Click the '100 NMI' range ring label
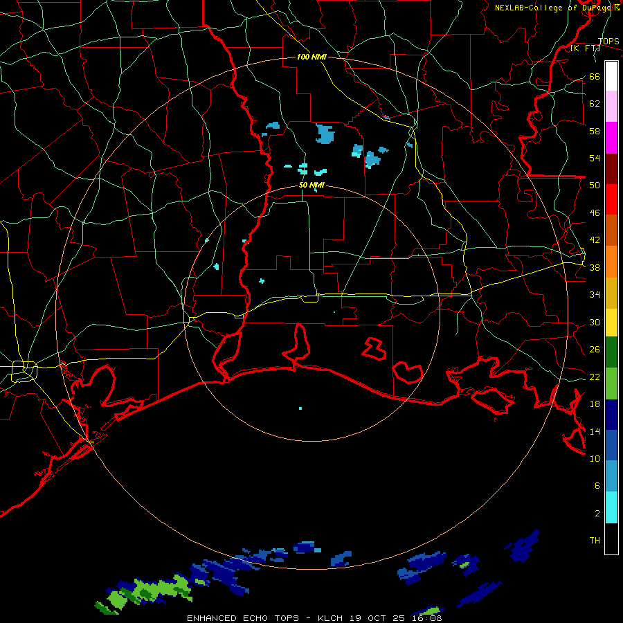623x623 pixels. tap(311, 57)
